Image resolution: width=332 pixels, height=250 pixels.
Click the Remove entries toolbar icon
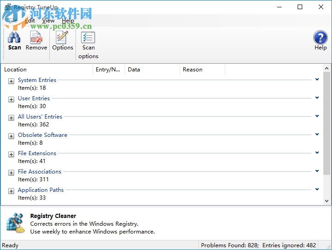click(36, 38)
